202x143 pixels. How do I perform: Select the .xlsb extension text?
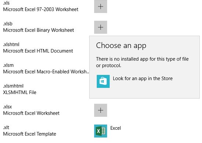point(8,24)
